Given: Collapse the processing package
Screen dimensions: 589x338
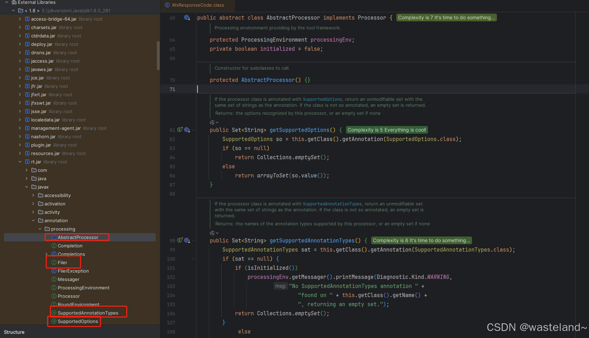Looking at the screenshot, I should (40, 229).
